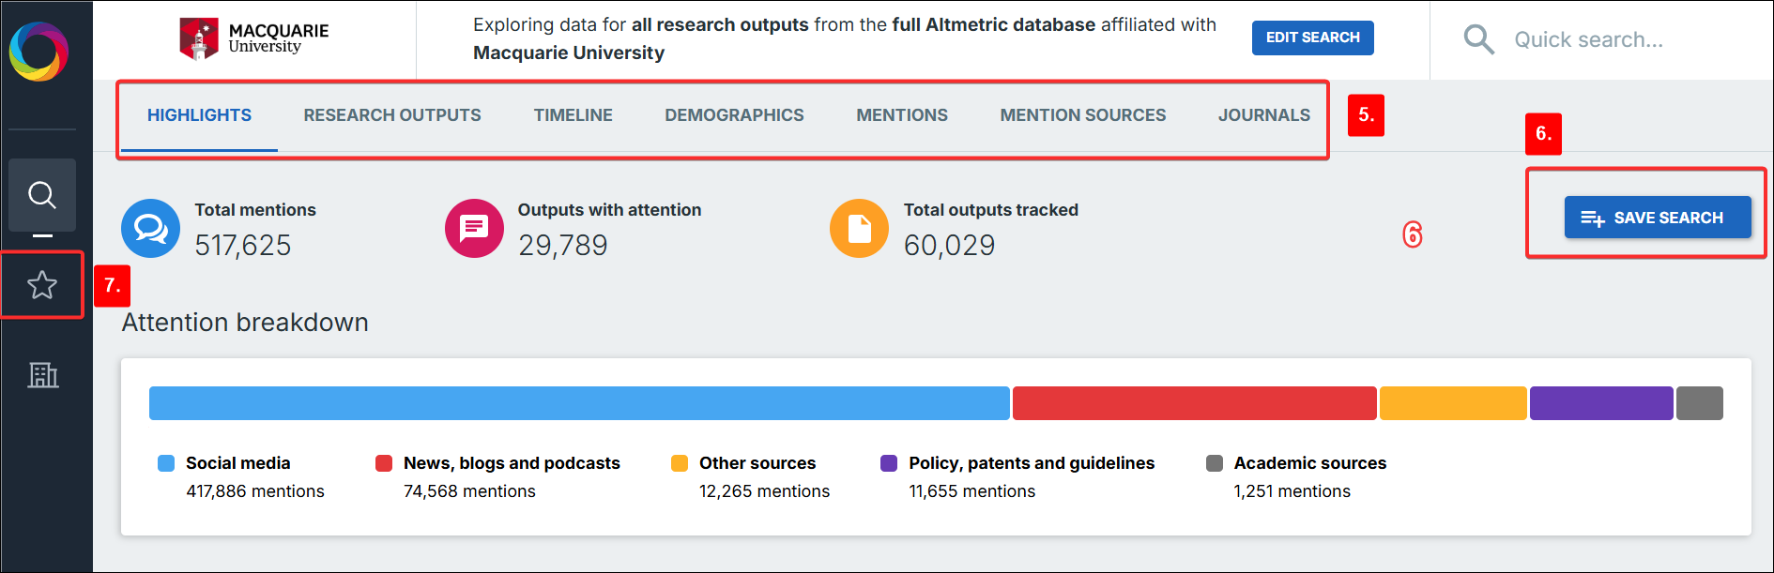Viewport: 1774px width, 573px height.
Task: Click the quick search magnifier icon
Action: [x=1478, y=39]
